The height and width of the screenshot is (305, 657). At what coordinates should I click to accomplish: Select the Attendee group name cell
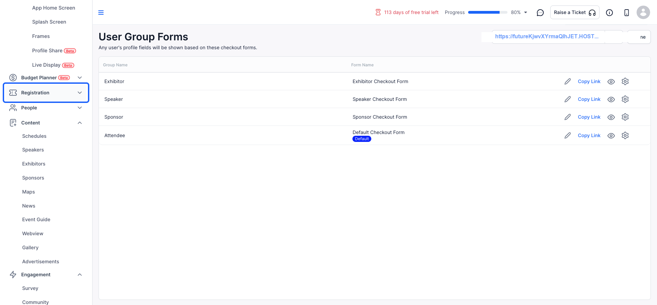tap(115, 135)
